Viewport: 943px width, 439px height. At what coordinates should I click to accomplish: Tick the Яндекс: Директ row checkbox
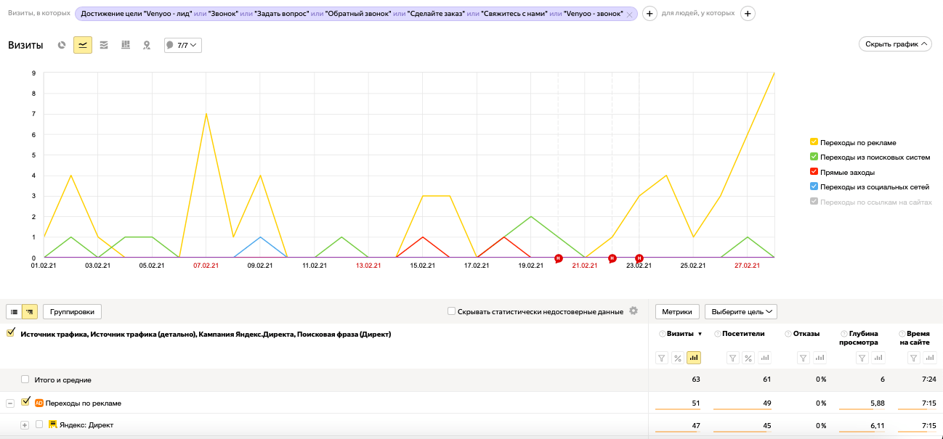tap(39, 424)
